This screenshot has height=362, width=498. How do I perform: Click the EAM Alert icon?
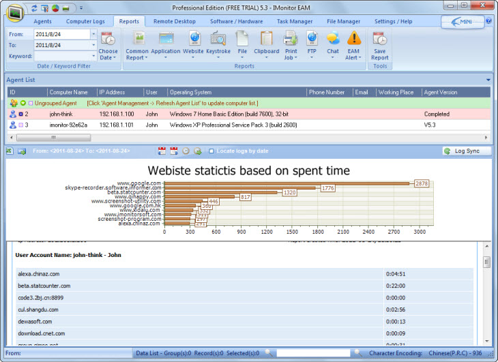pyautogui.click(x=353, y=42)
